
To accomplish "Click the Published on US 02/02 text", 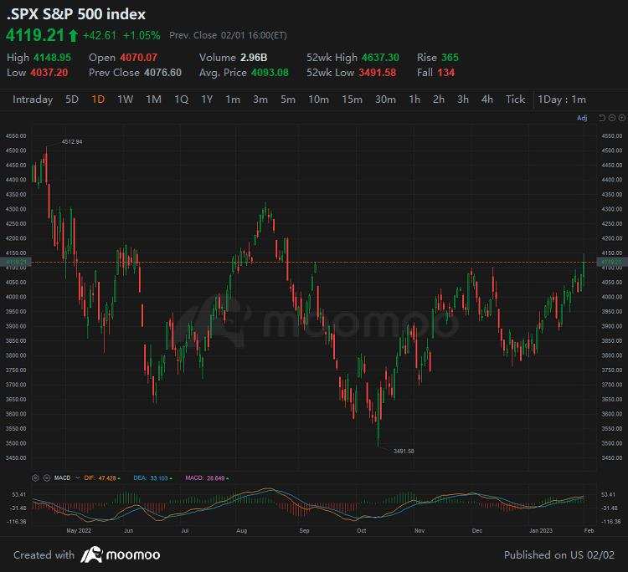I will click(559, 555).
